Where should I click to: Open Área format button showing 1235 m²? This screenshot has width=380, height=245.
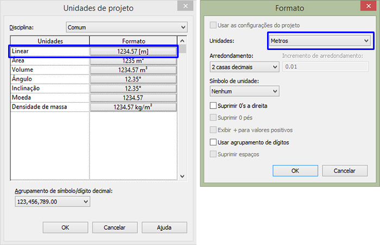[133, 61]
